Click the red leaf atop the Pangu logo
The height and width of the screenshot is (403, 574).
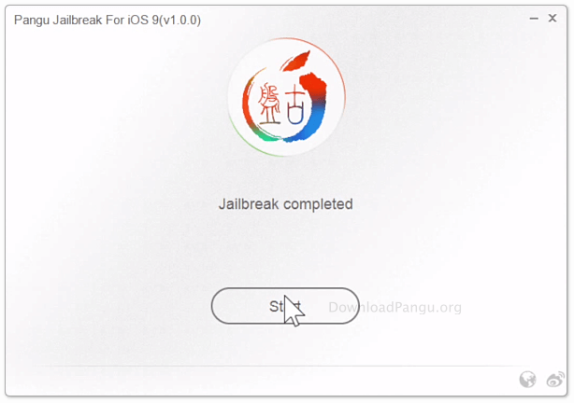(295, 61)
